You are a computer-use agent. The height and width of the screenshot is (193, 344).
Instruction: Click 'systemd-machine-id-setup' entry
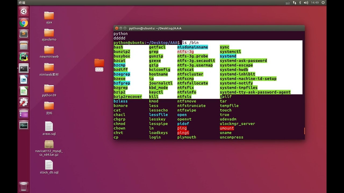(248, 79)
